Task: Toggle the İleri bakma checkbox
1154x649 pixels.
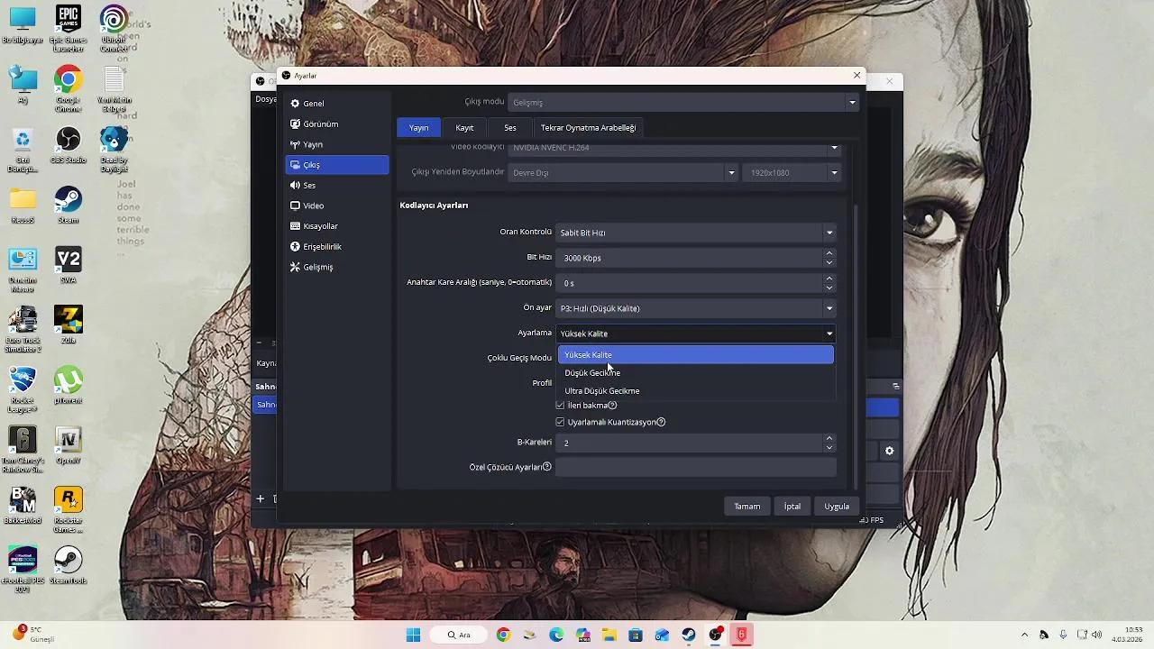Action: [560, 406]
